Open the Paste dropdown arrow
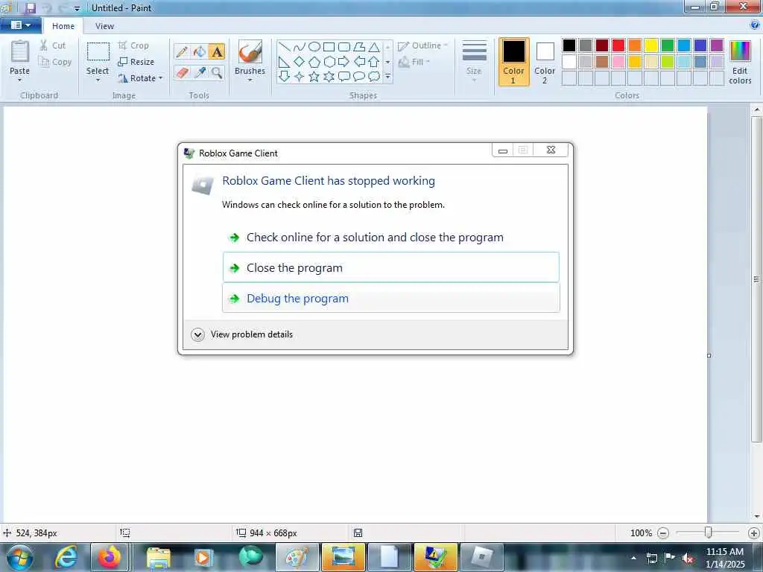The height and width of the screenshot is (572, 763). (x=20, y=80)
